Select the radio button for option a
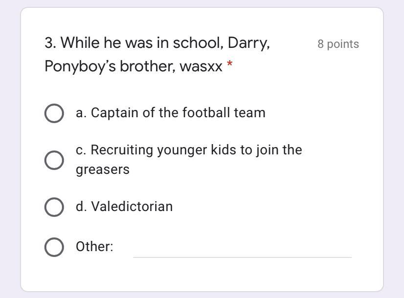The image size is (404, 298). click(x=54, y=113)
